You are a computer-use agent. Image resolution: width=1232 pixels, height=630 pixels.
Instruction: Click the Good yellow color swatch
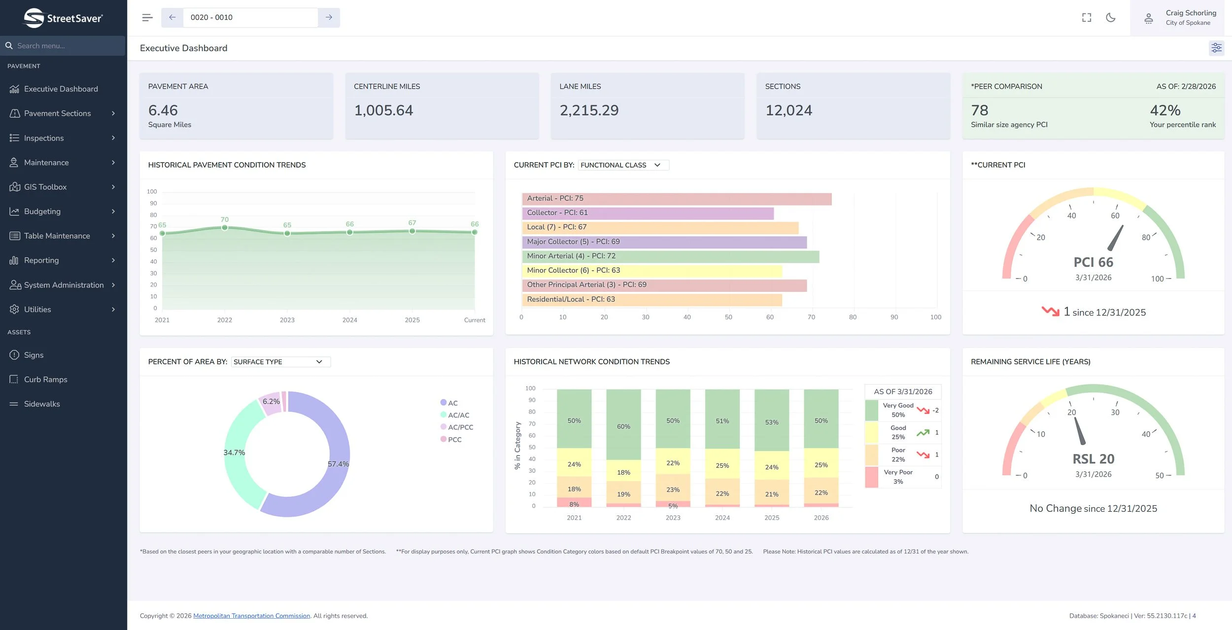871,433
